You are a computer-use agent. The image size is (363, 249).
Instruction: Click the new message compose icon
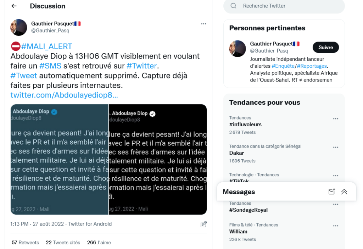[331, 192]
